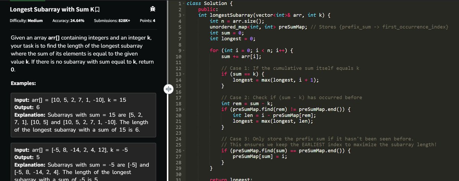Place cursor on 'int longest = 0;' line
This screenshot has height=181, width=459.
(x=233, y=39)
